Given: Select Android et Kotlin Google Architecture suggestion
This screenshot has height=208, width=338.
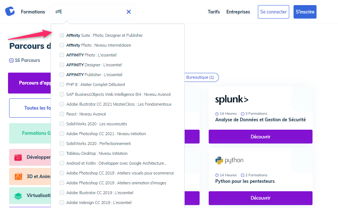Looking at the screenshot, I should click(x=117, y=164).
